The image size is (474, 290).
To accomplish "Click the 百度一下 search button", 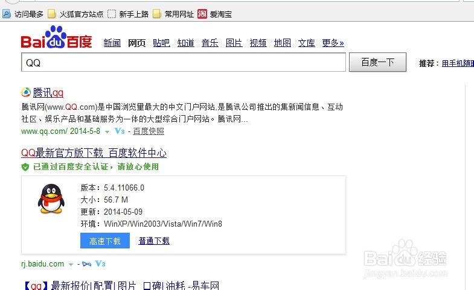I will point(377,62).
